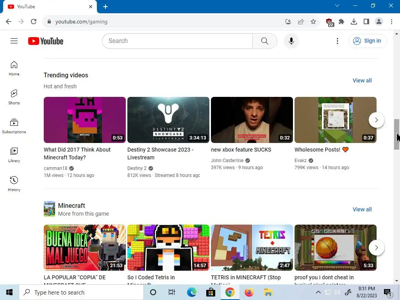Click the address bar URL
Image resolution: width=400 pixels, height=300 pixels.
[81, 22]
